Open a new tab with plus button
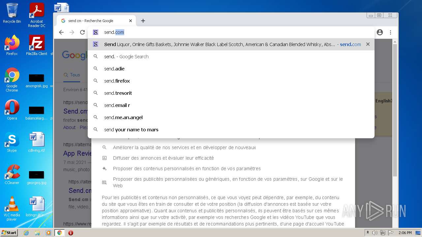 coord(143,21)
